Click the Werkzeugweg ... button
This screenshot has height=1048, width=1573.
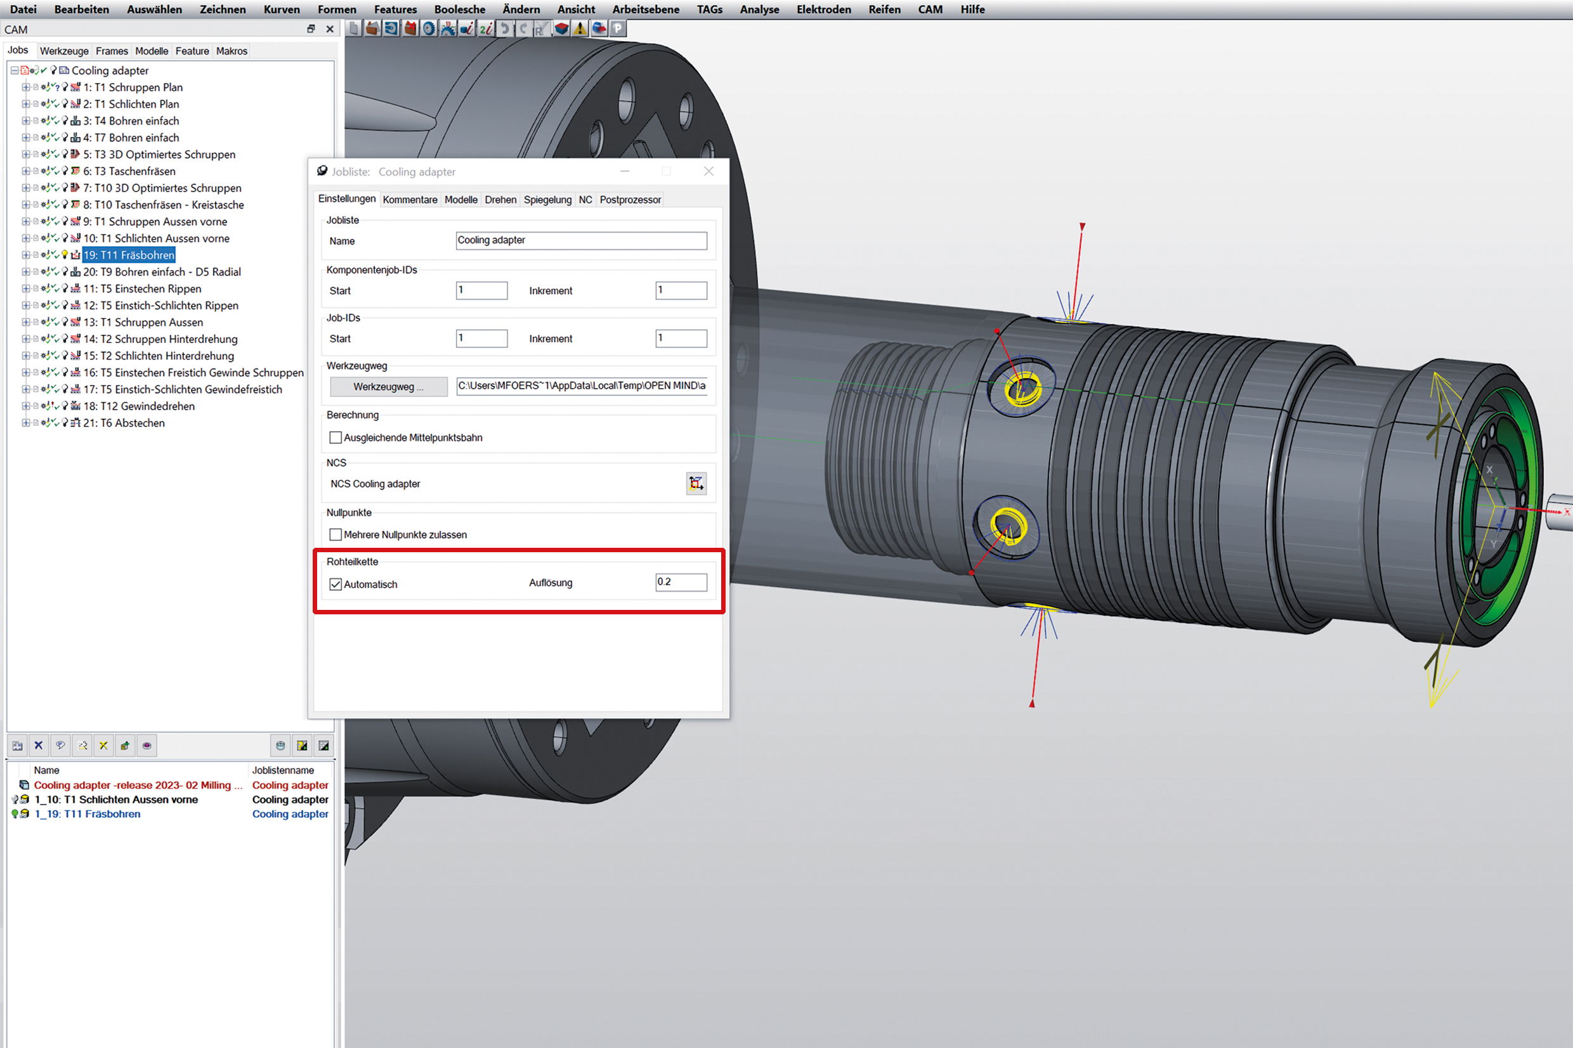pos(388,386)
